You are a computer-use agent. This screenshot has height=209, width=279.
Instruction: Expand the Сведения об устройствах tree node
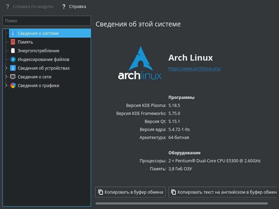point(6,68)
